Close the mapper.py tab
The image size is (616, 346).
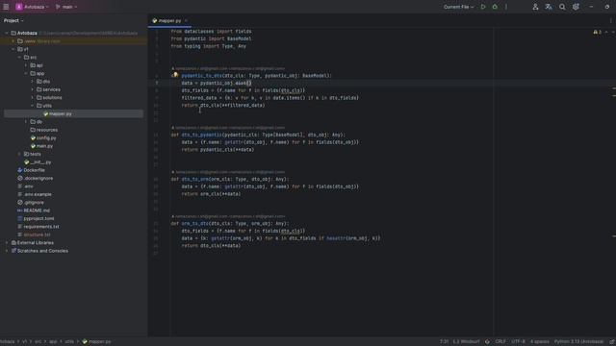click(x=186, y=20)
